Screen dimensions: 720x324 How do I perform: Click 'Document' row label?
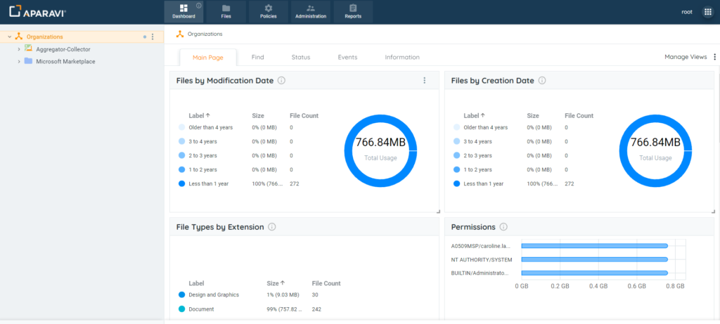tap(201, 309)
